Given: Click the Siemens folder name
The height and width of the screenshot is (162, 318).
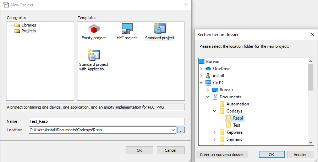Looking at the screenshot, I should point(234,139).
